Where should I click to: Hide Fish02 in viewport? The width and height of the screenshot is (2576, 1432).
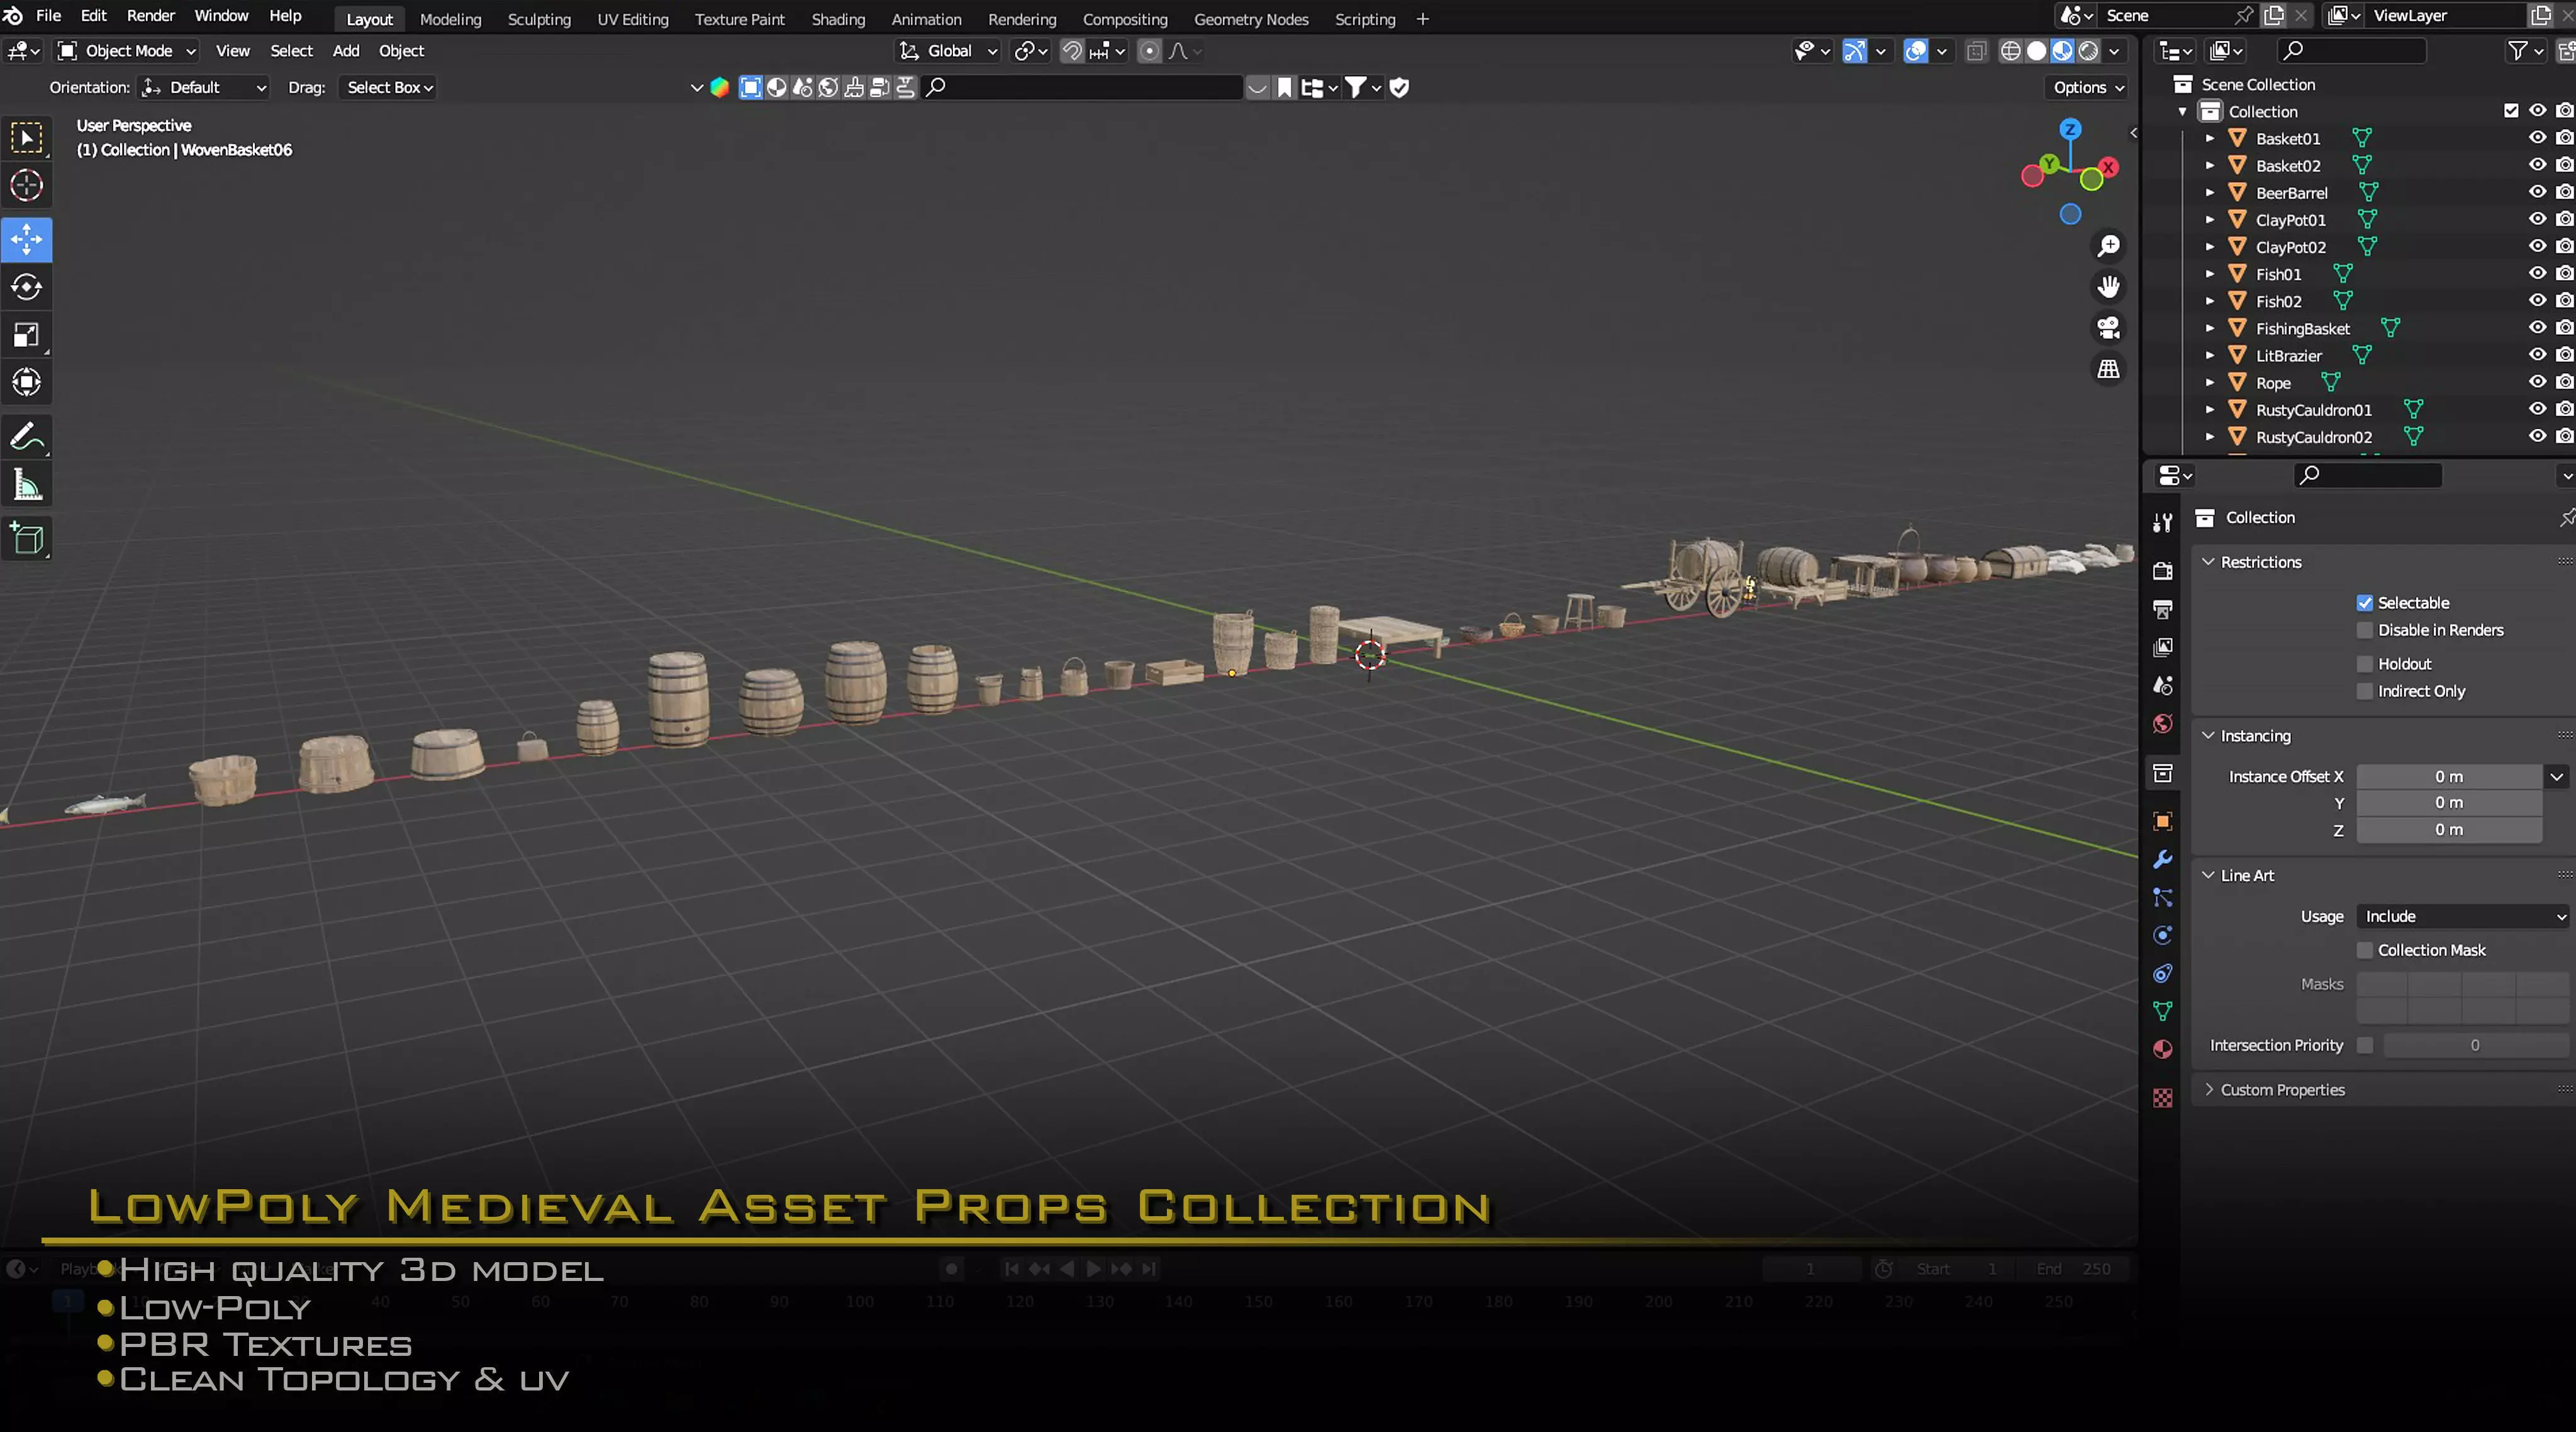point(2537,301)
